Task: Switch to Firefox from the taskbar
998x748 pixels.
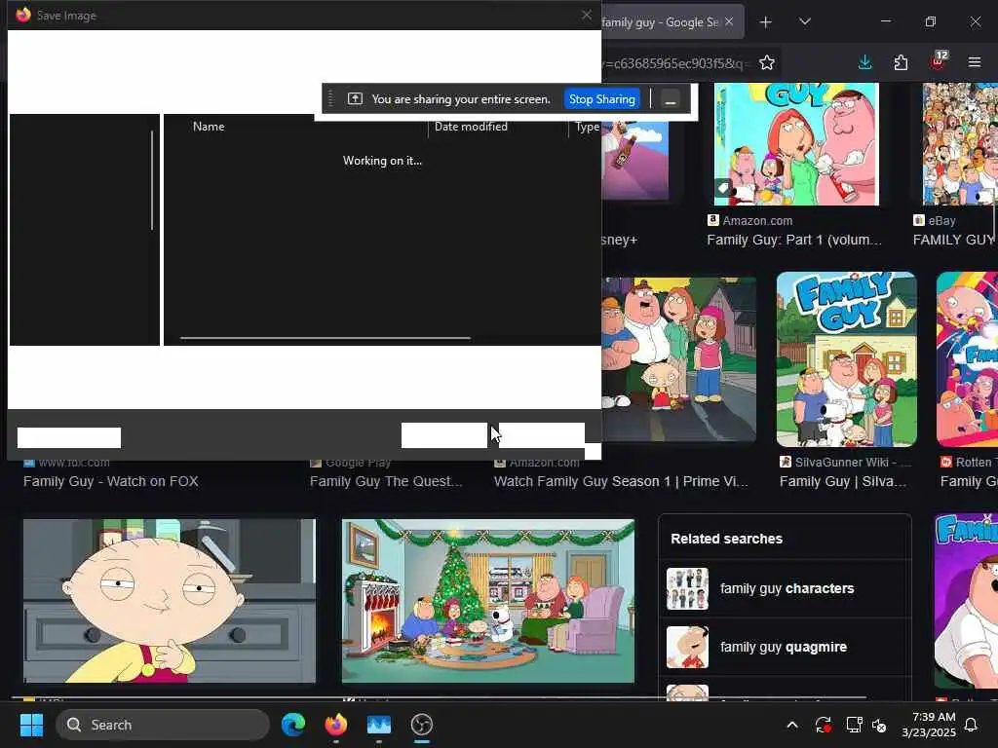Action: (336, 725)
